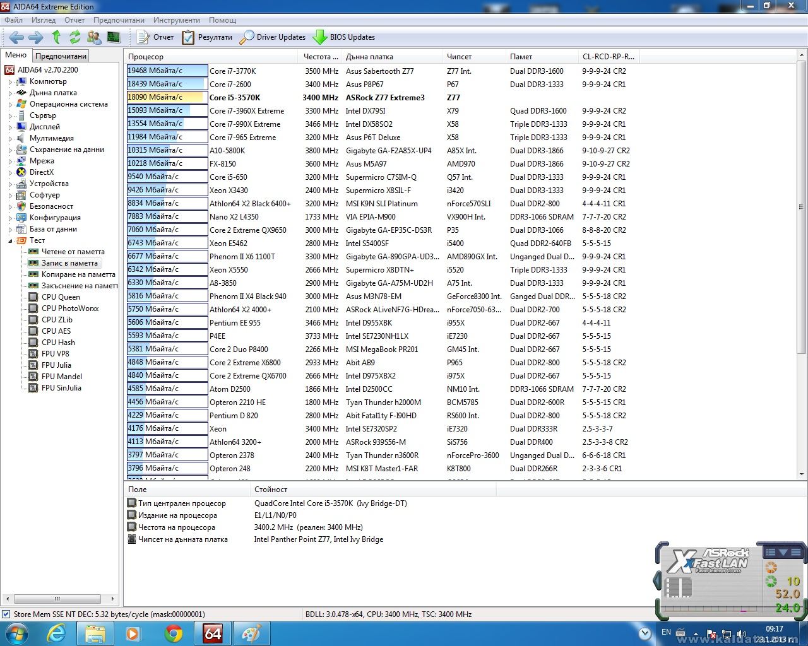Open the Отчет toolbar button
This screenshot has width=808, height=646.
[x=155, y=37]
